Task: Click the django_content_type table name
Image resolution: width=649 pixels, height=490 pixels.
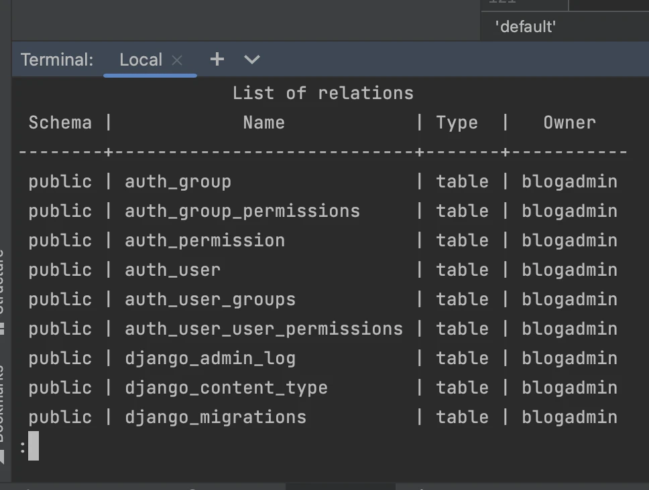Action: pyautogui.click(x=226, y=388)
